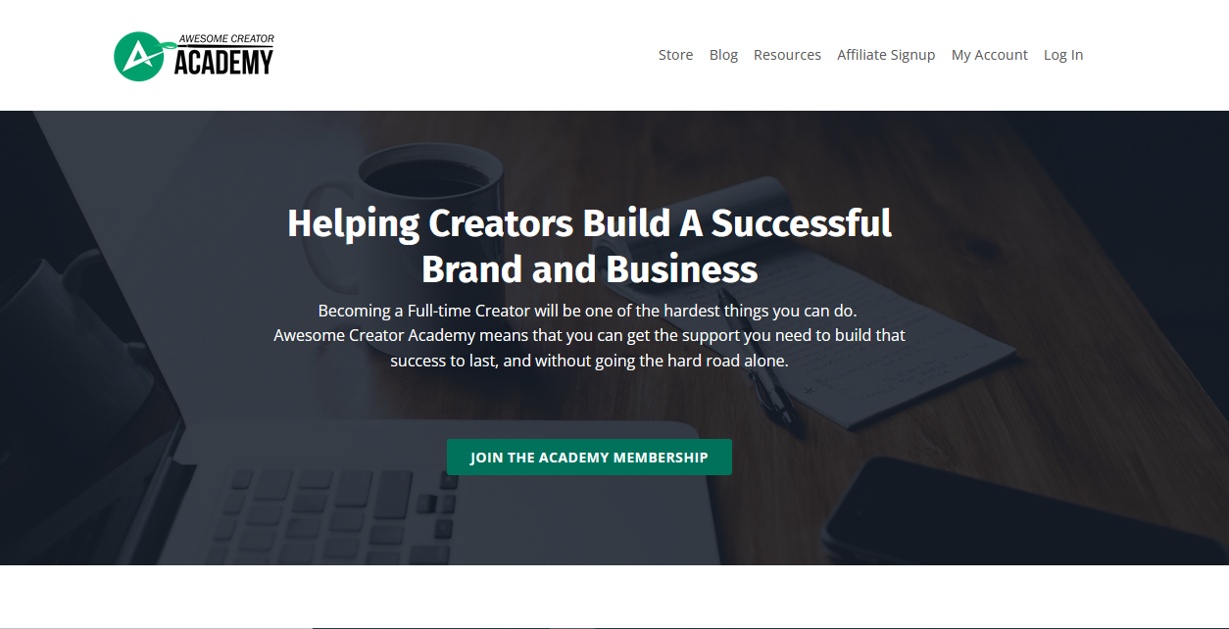The width and height of the screenshot is (1229, 629).
Task: Go to the Blog menu item
Action: click(x=723, y=55)
